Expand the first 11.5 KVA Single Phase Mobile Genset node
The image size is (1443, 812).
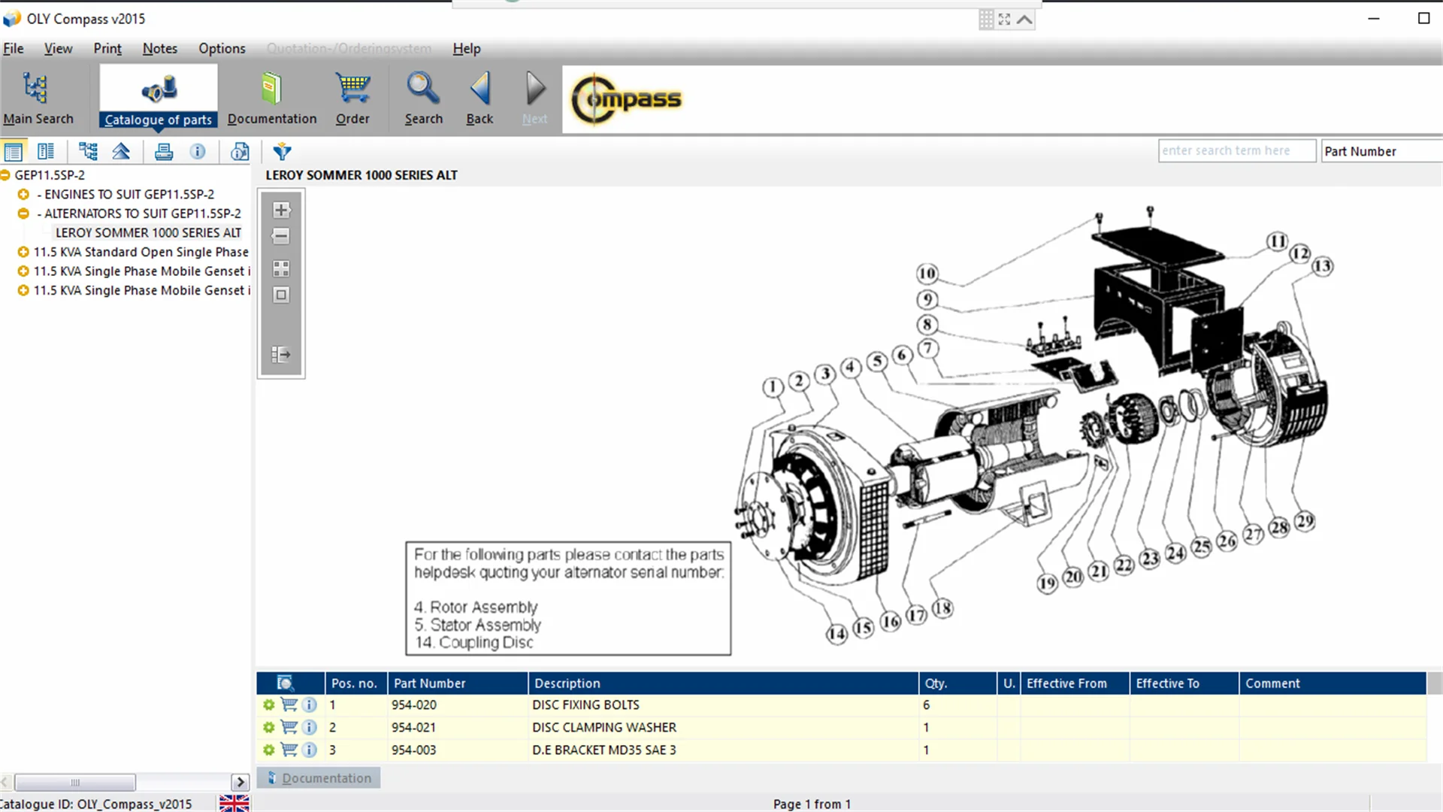(23, 271)
